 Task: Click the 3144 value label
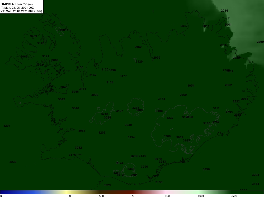tap(120, 163)
